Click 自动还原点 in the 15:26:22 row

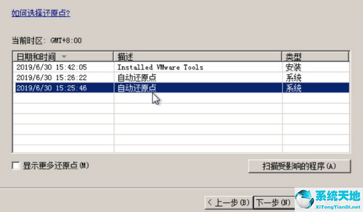[x=137, y=78]
